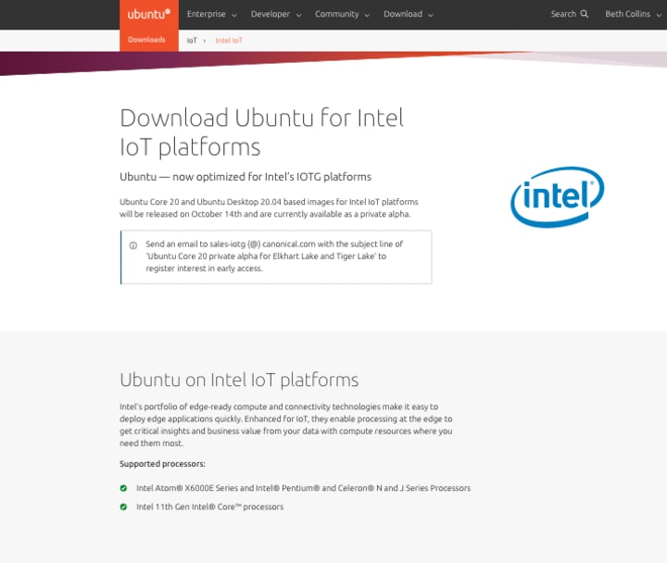Click the 'Send an email to sales-iotg' notice text
This screenshot has height=563, width=667.
(274, 256)
